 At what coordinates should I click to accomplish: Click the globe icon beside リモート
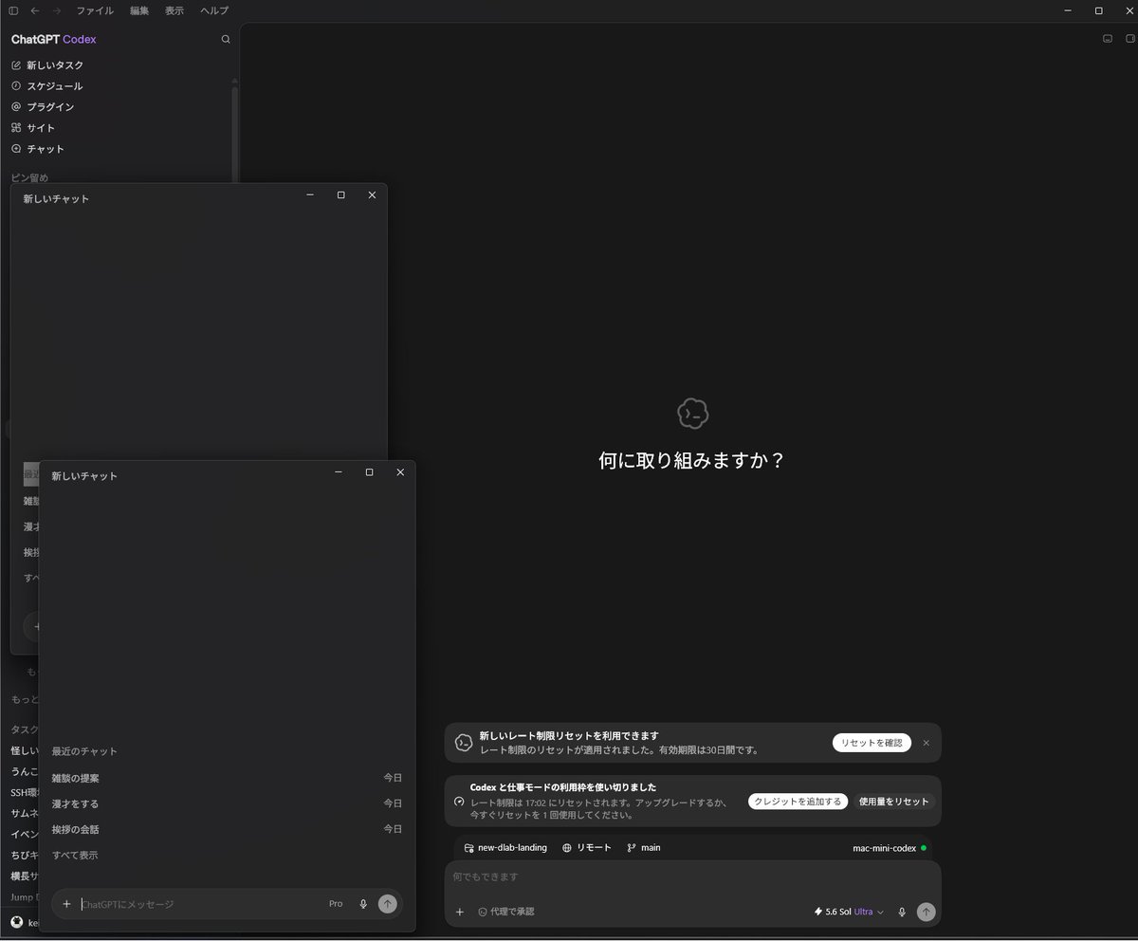pyautogui.click(x=567, y=848)
